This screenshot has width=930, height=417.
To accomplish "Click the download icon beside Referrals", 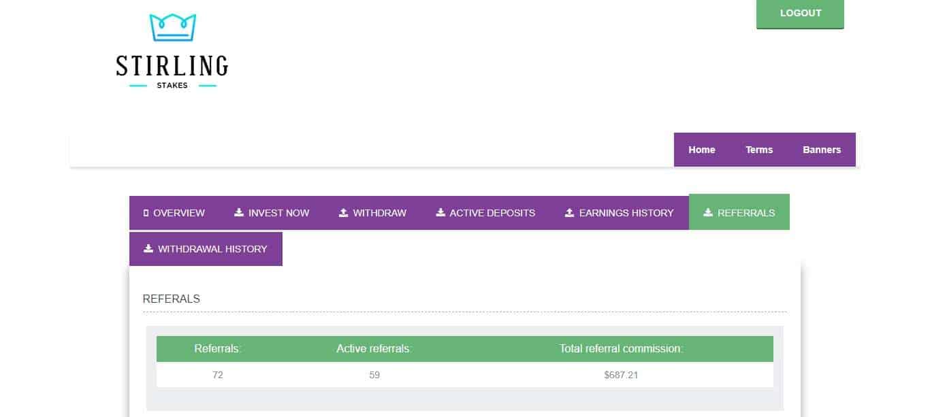I will click(708, 212).
